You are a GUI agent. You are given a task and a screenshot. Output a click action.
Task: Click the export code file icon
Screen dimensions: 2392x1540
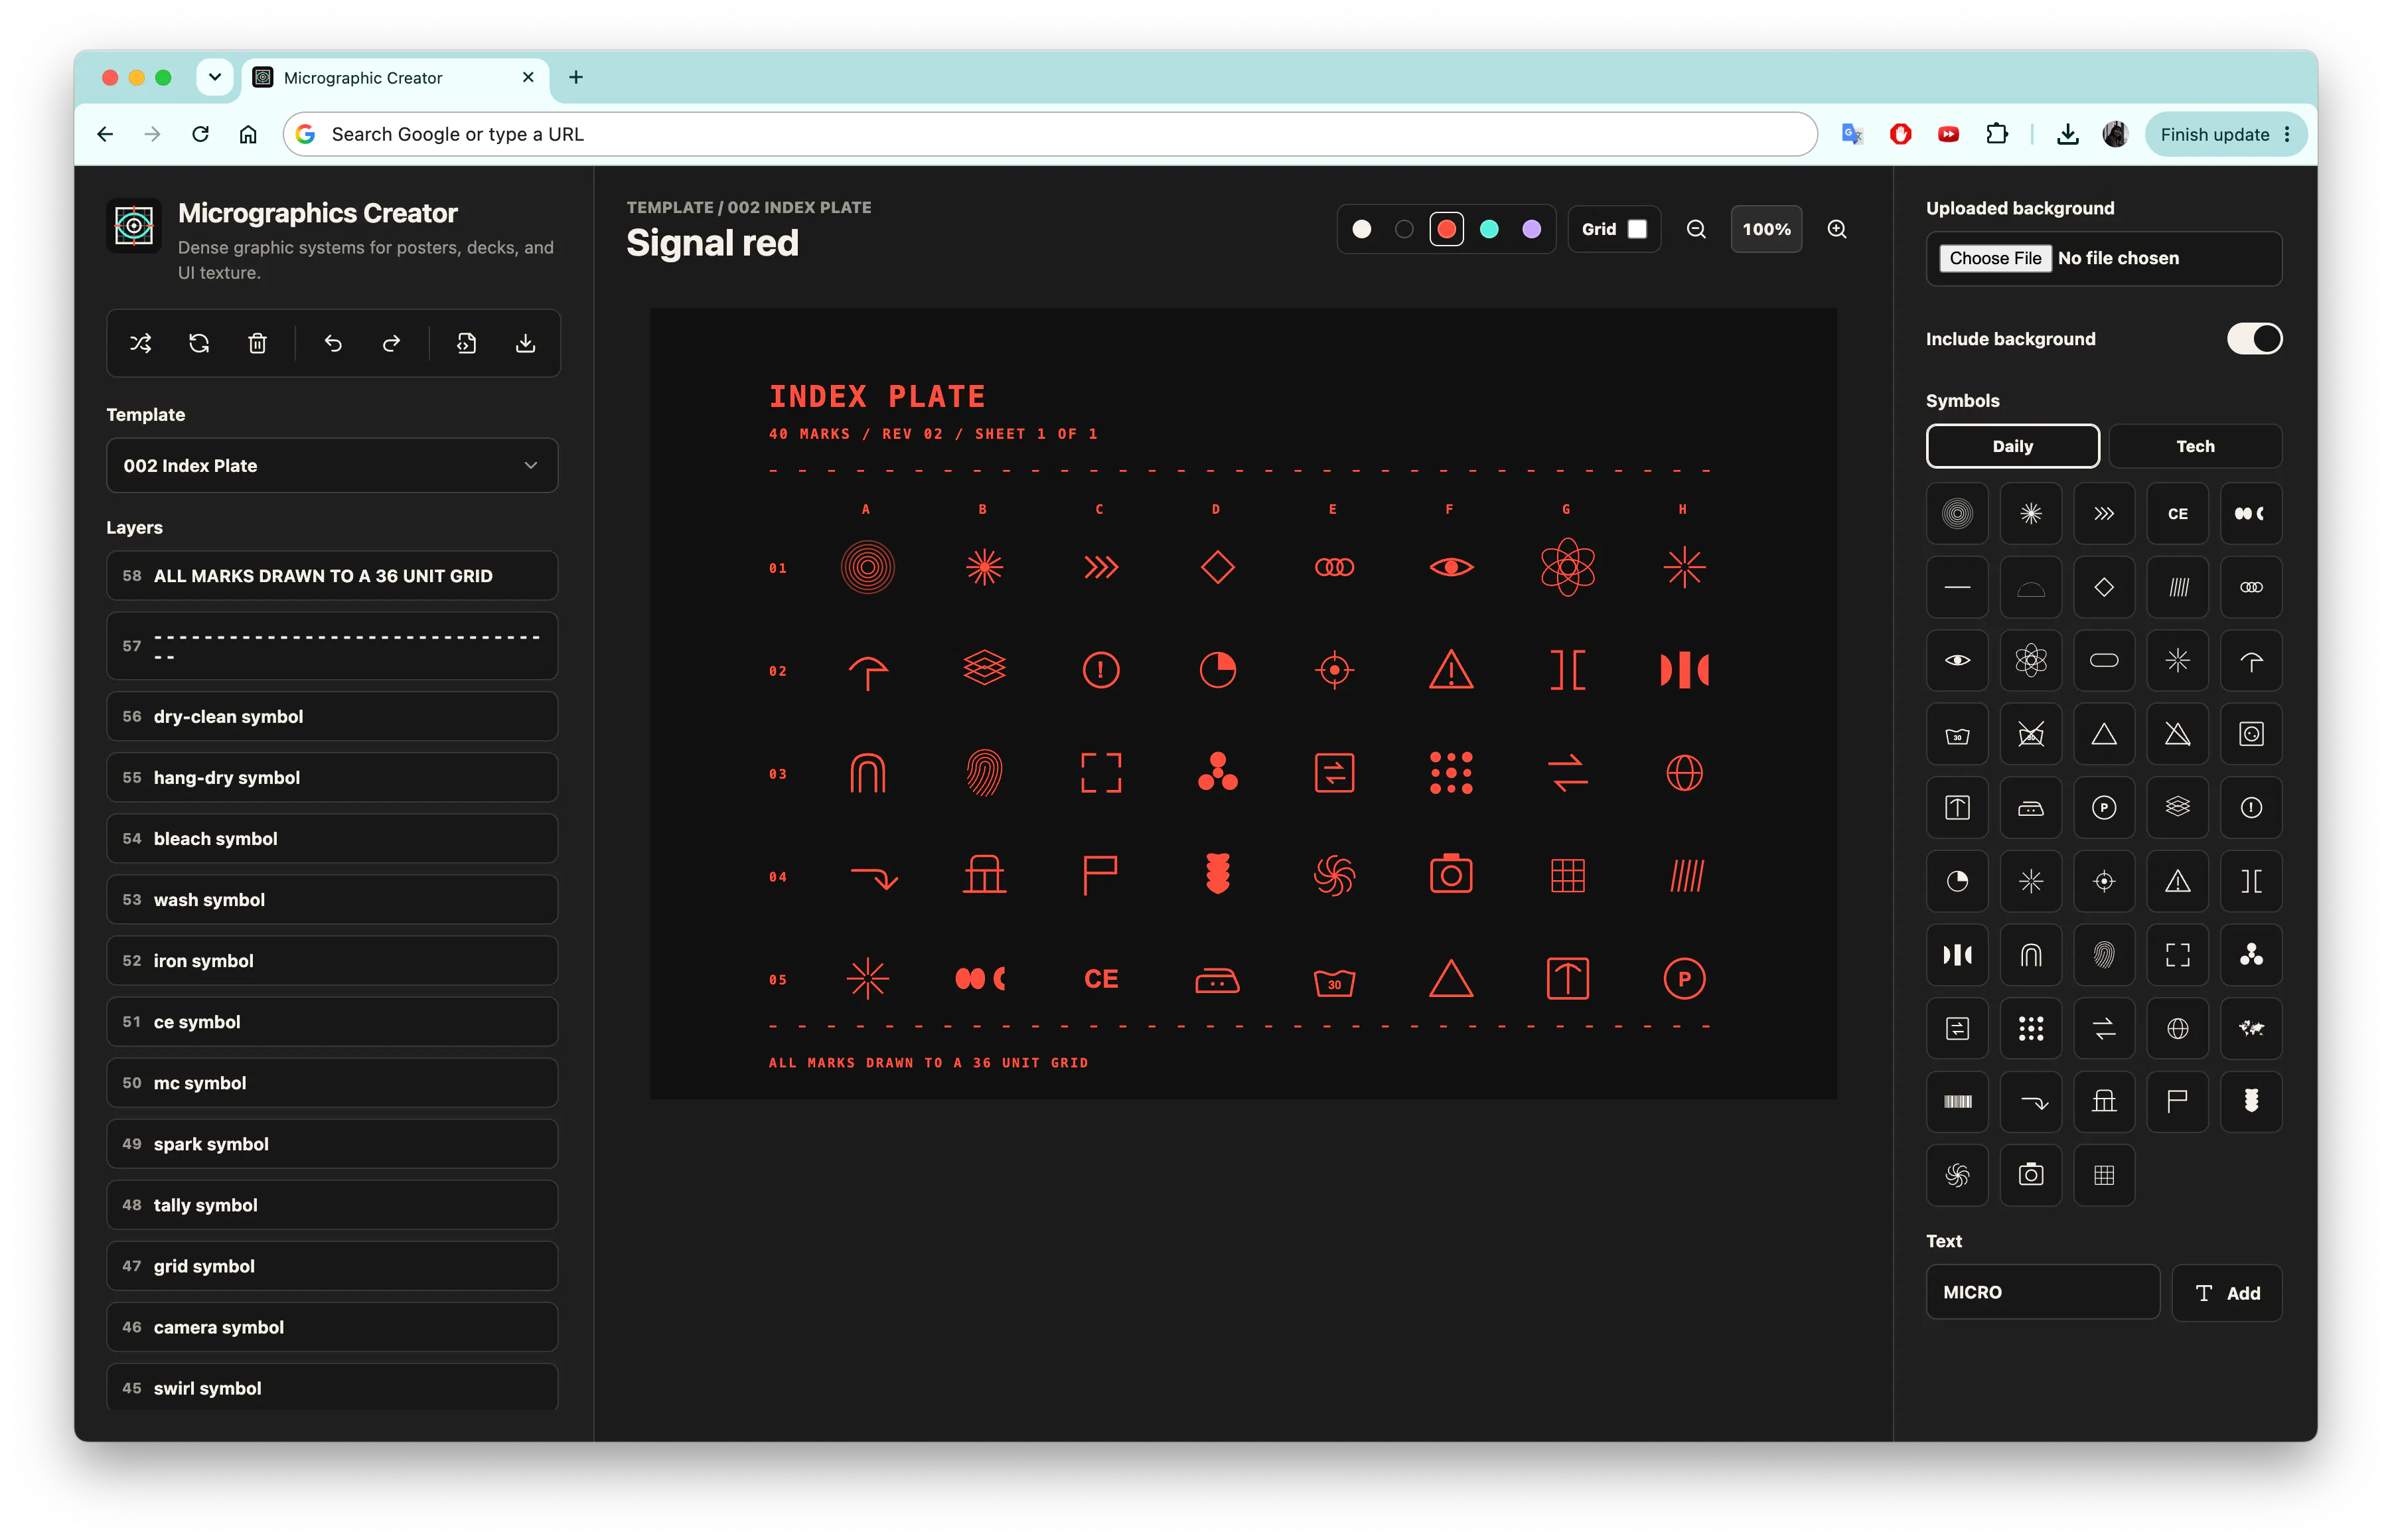point(467,344)
